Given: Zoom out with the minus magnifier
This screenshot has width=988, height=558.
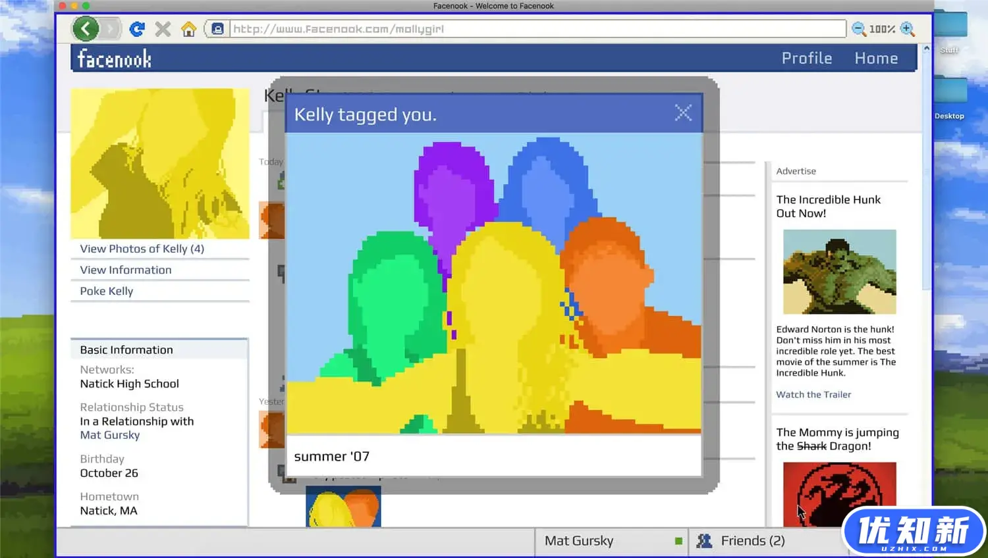Looking at the screenshot, I should point(858,29).
